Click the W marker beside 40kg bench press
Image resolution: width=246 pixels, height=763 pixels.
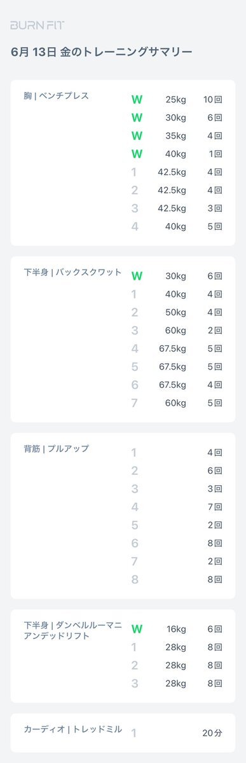pos(137,154)
